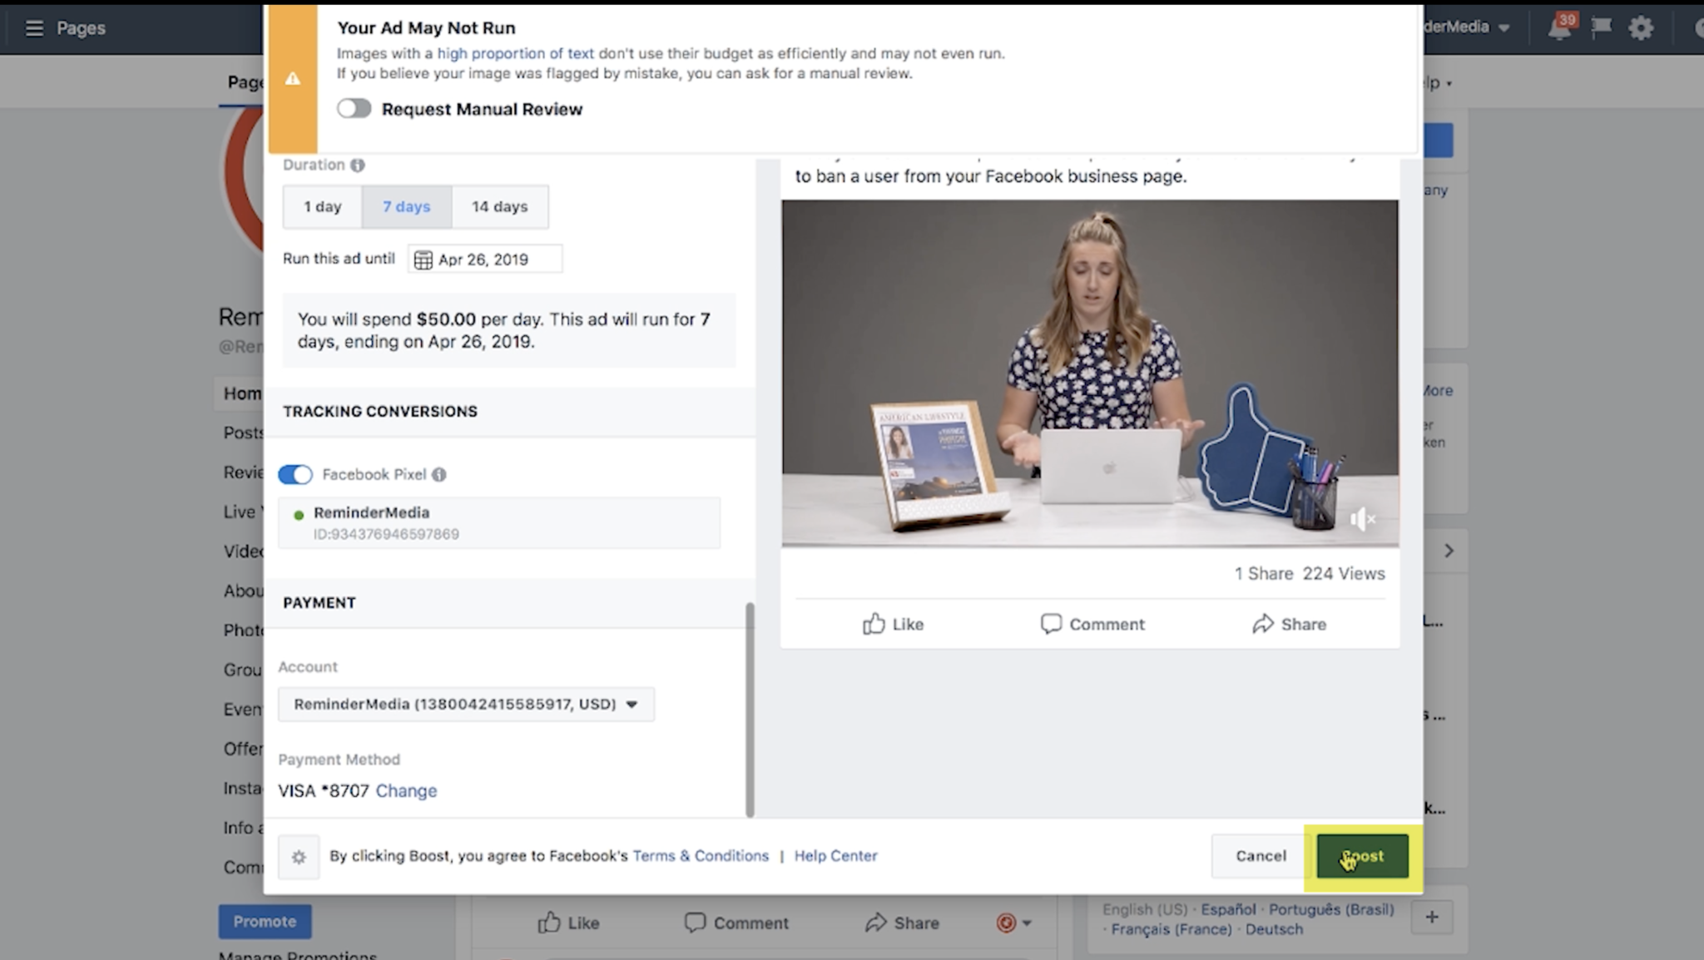This screenshot has width=1704, height=960.
Task: Mute the video using the speaker icon
Action: click(1363, 519)
